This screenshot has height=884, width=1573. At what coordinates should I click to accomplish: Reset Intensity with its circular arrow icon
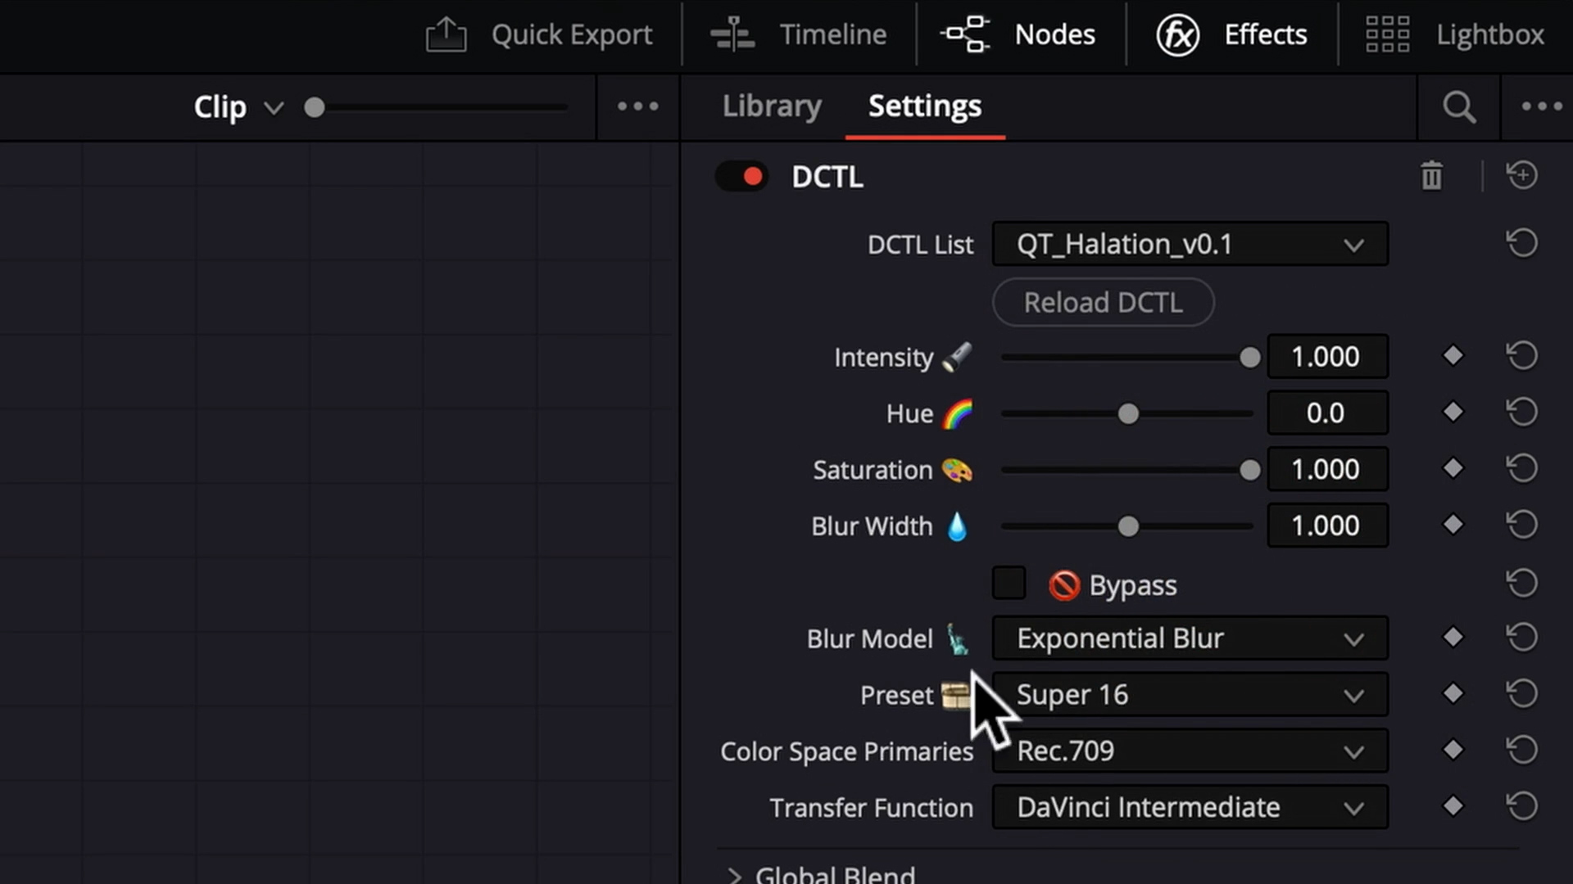(1521, 355)
